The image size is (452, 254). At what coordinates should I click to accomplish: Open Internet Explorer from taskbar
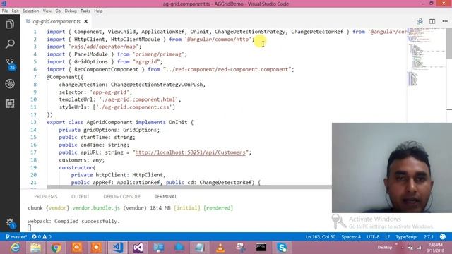15,248
